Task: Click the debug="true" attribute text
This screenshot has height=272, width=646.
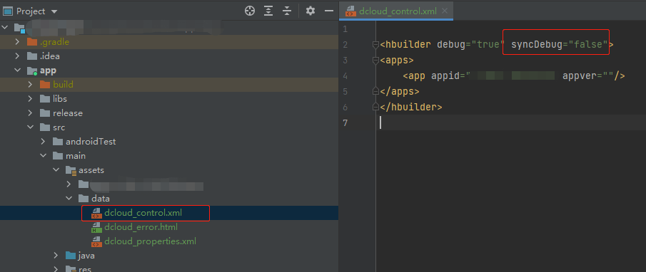Action: [471, 44]
